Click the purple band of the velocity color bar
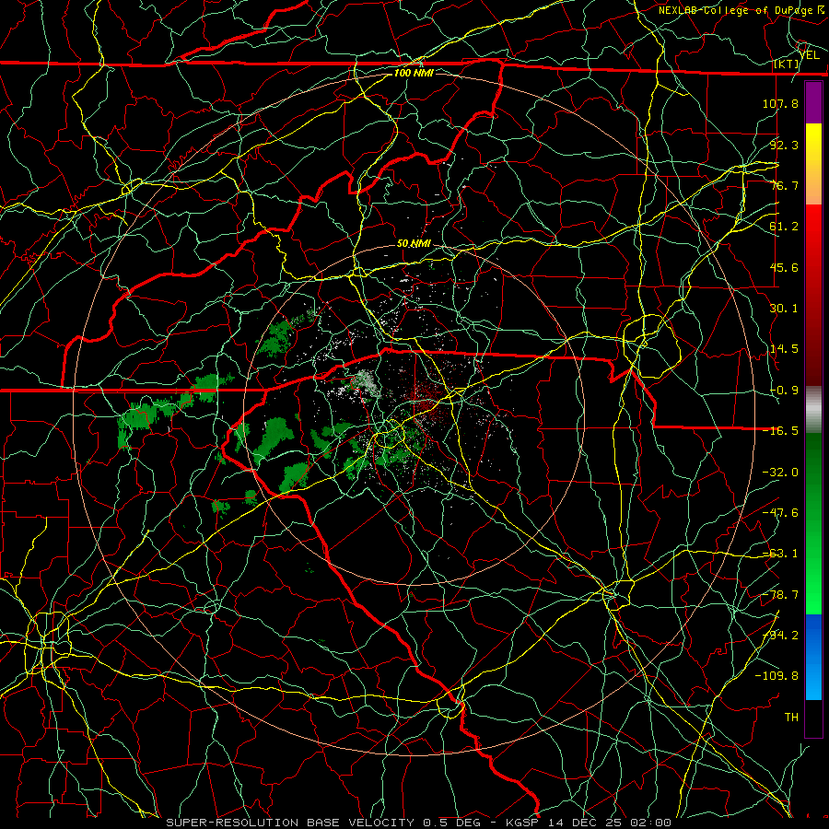The width and height of the screenshot is (829, 829). (x=813, y=103)
